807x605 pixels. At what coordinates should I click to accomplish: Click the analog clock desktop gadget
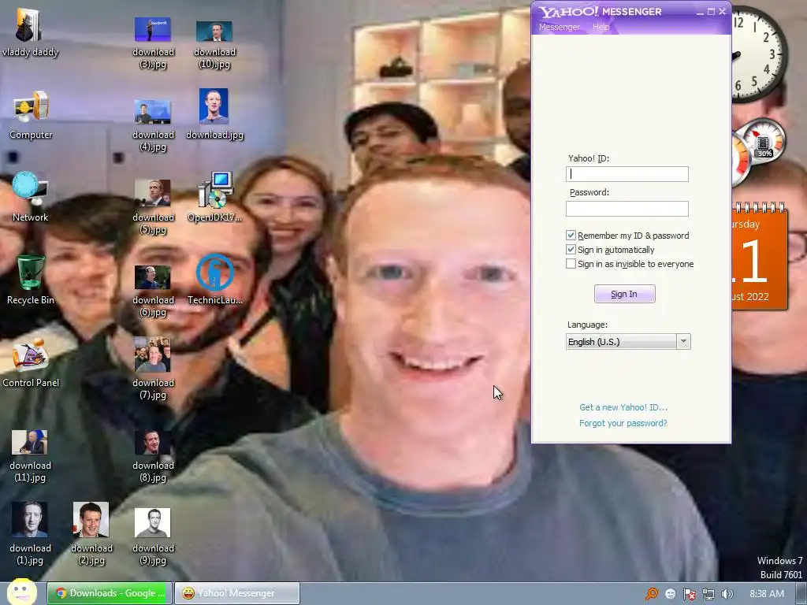coord(759,54)
